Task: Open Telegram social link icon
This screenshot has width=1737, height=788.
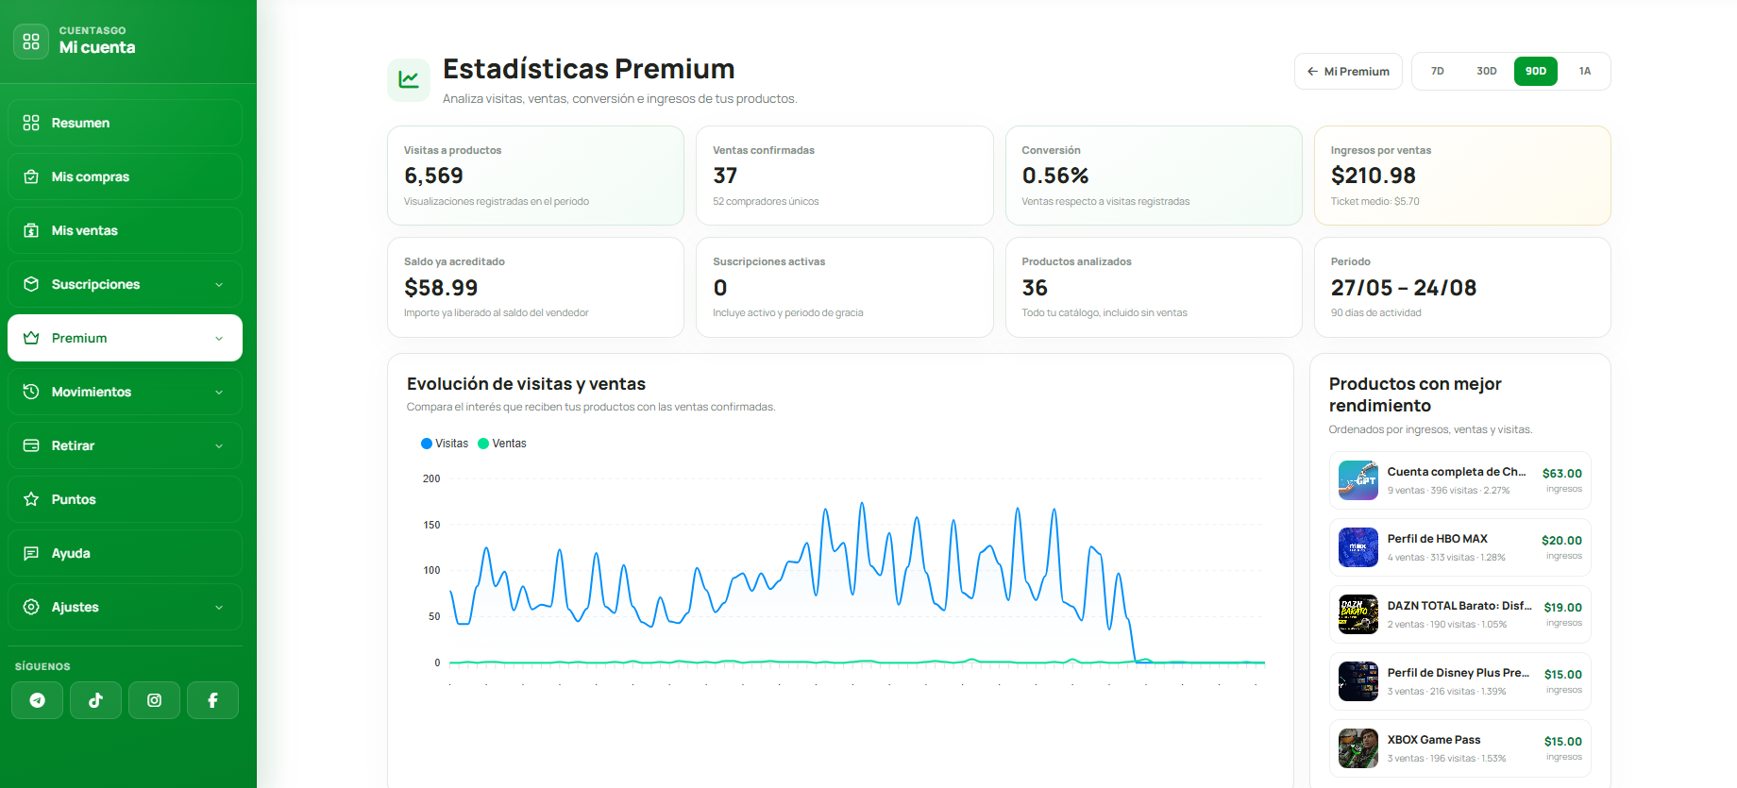Action: (37, 700)
